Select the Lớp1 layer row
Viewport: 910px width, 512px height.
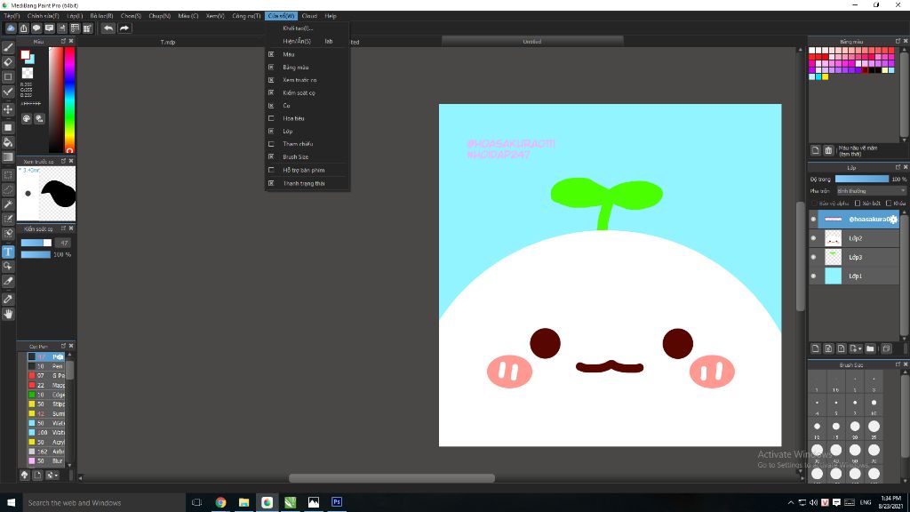coord(858,276)
